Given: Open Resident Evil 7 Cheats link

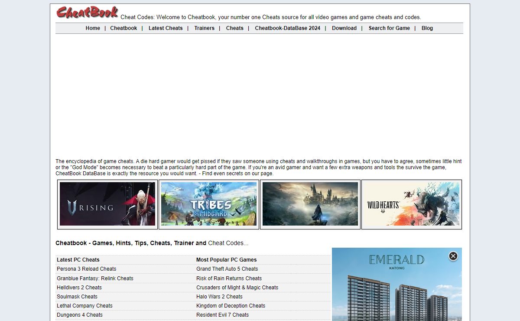Looking at the screenshot, I should click(x=222, y=315).
